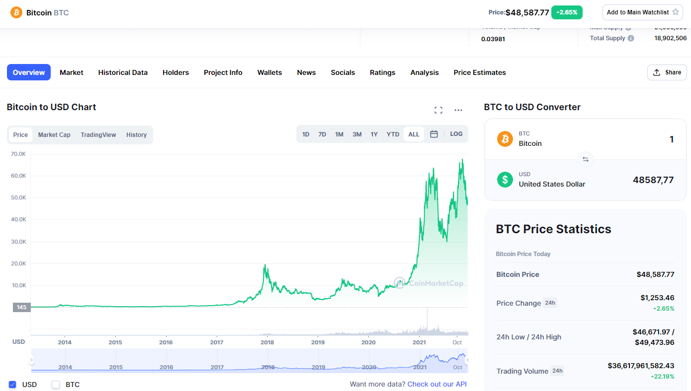This screenshot has height=391, width=691.
Task: Click the trading volume value $36,617,961,582.43
Action: click(x=641, y=366)
